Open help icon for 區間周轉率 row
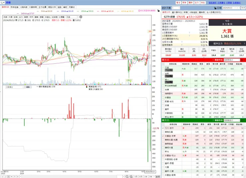 tap(182, 45)
